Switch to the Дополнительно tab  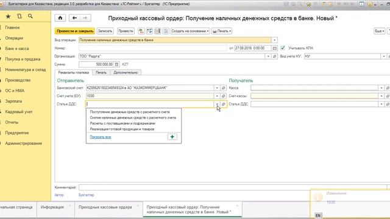pyautogui.click(x=126, y=72)
